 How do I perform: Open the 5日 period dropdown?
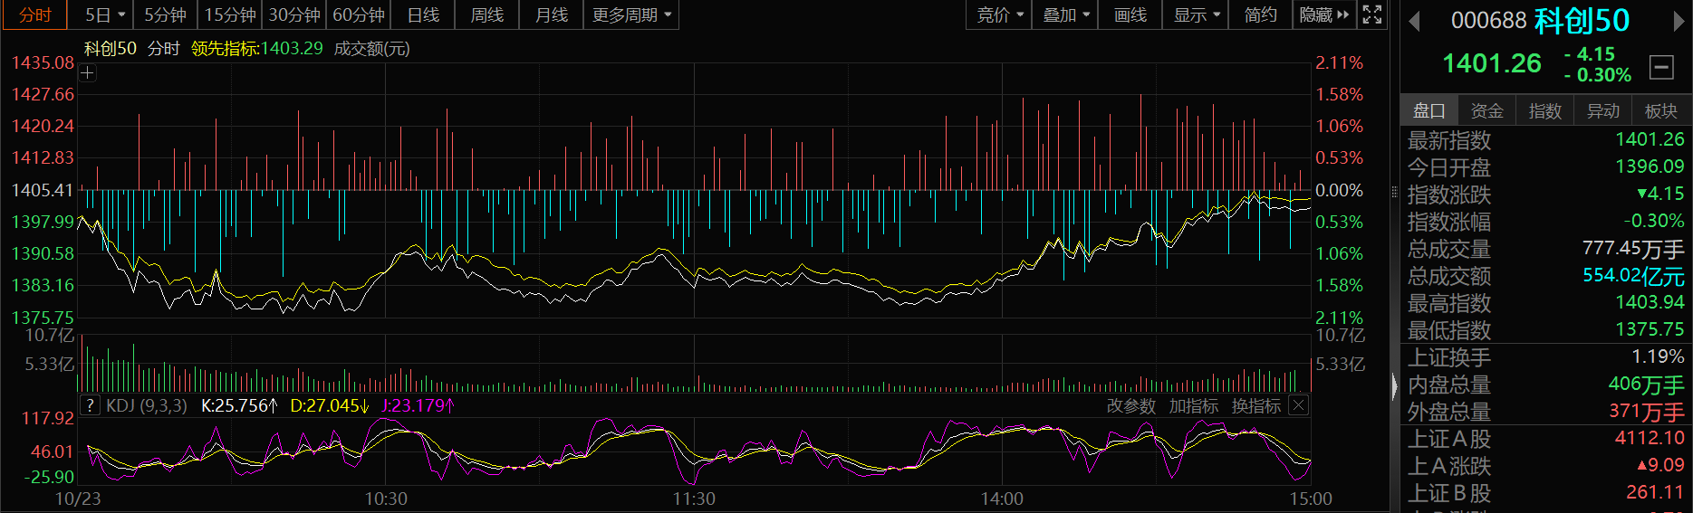coord(105,15)
